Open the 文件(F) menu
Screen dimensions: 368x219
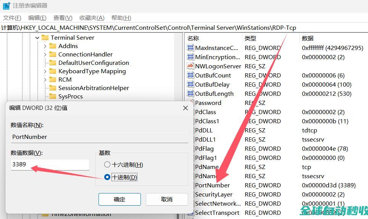click(x=12, y=18)
